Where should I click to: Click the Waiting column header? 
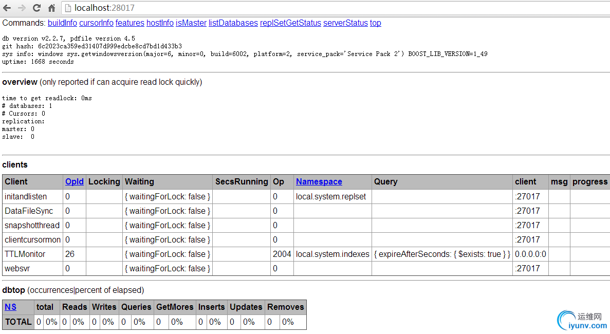click(168, 181)
